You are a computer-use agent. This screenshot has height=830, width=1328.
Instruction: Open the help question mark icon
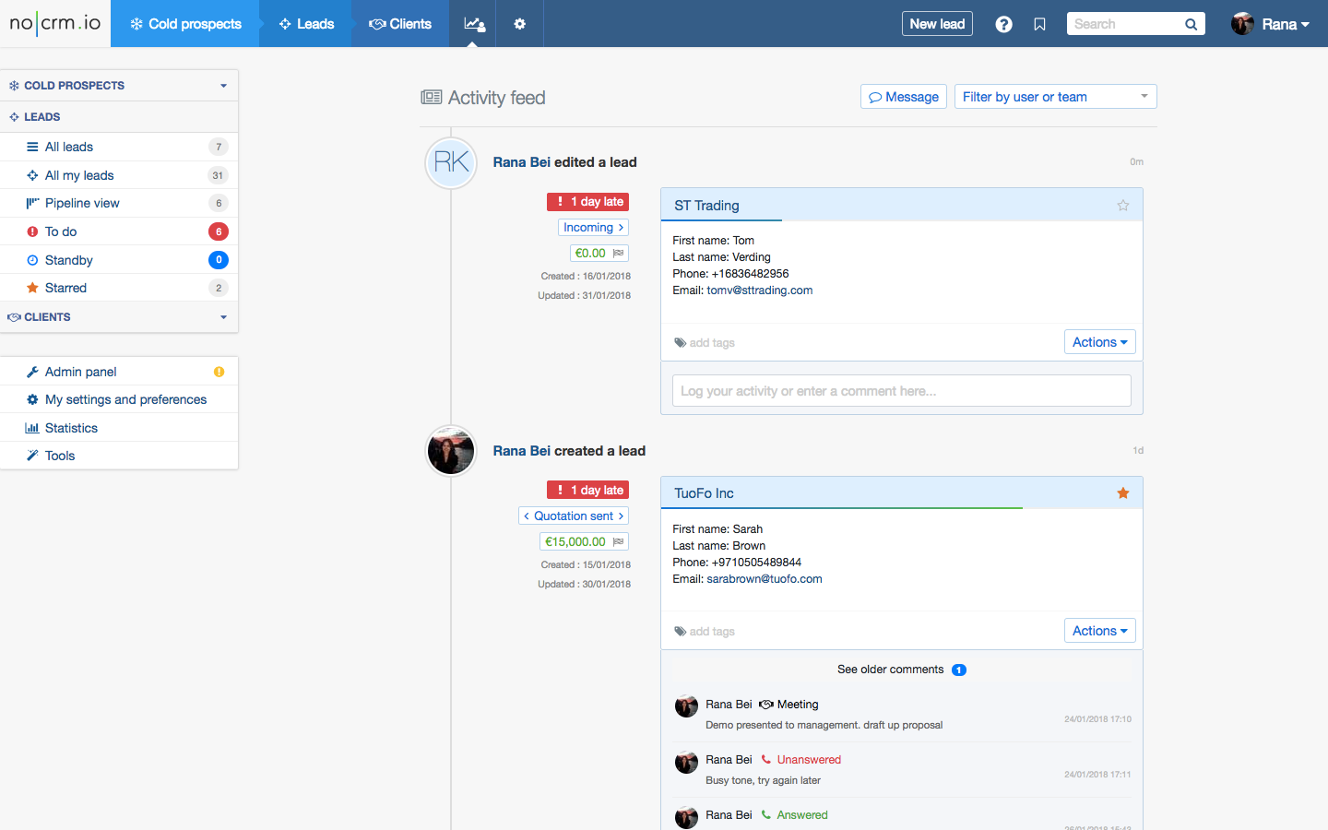[x=1003, y=25]
